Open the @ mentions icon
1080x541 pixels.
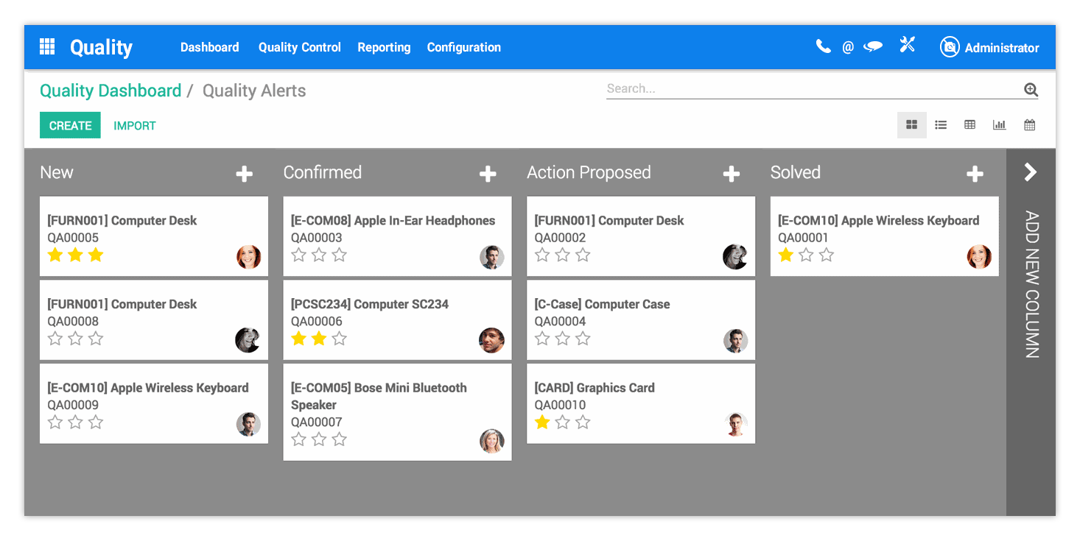(x=848, y=47)
